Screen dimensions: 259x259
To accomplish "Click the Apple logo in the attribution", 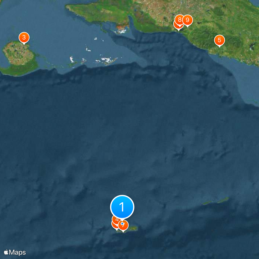I will click(x=6, y=252).
